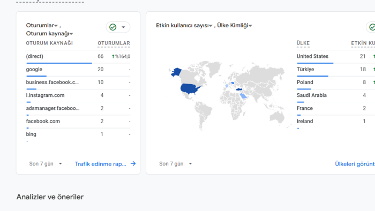The image size is (375, 211).
Task: Select the facebook.com source row
Action: (x=78, y=121)
